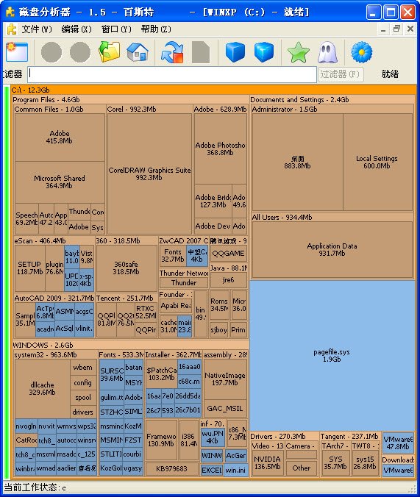This screenshot has height=497, width=420.
Task: Select the SYS 35.7Mb block
Action: (x=335, y=462)
